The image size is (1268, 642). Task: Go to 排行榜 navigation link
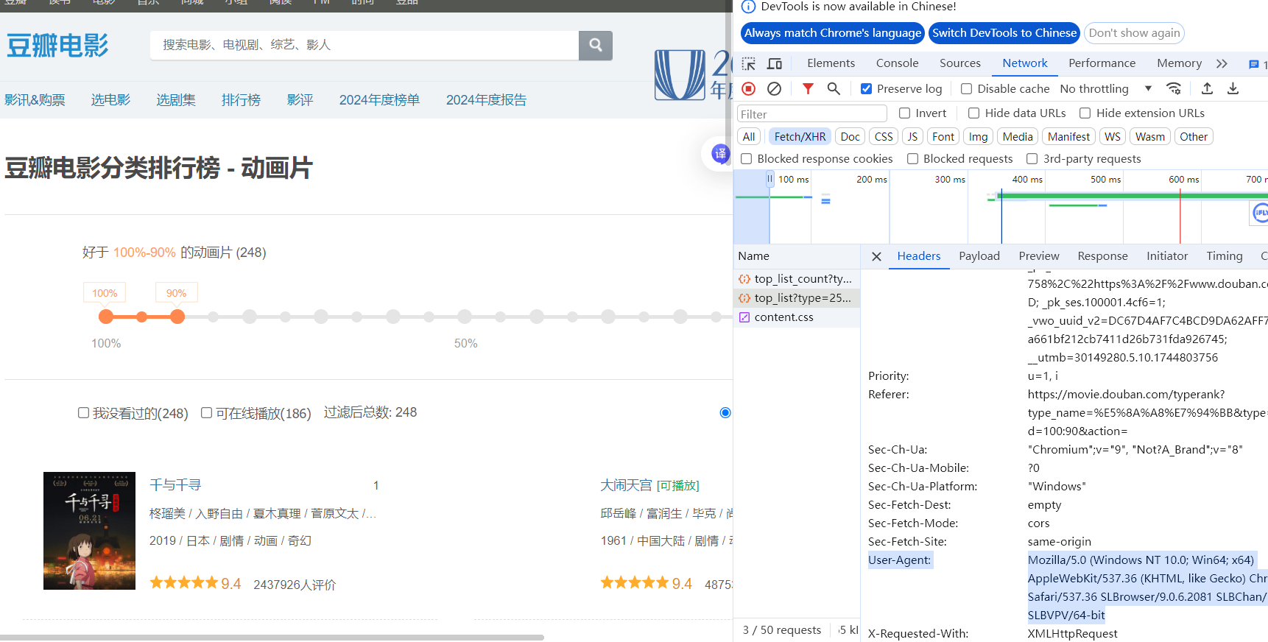(x=241, y=100)
